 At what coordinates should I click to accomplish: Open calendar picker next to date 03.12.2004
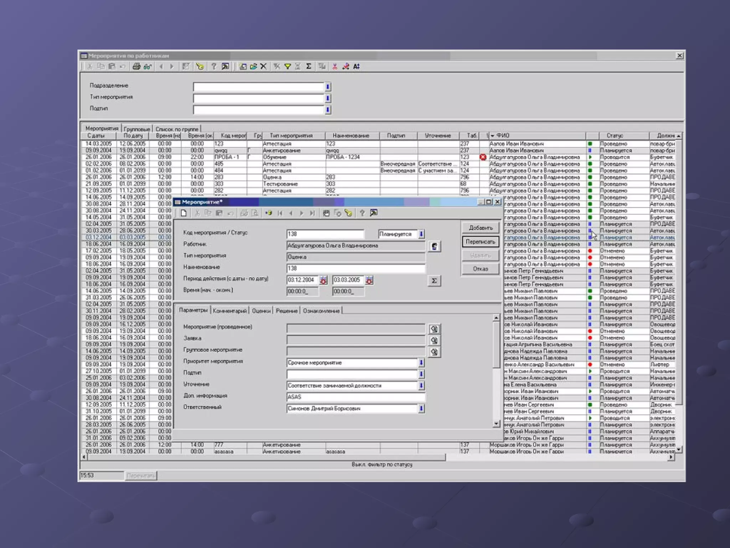[x=323, y=280]
